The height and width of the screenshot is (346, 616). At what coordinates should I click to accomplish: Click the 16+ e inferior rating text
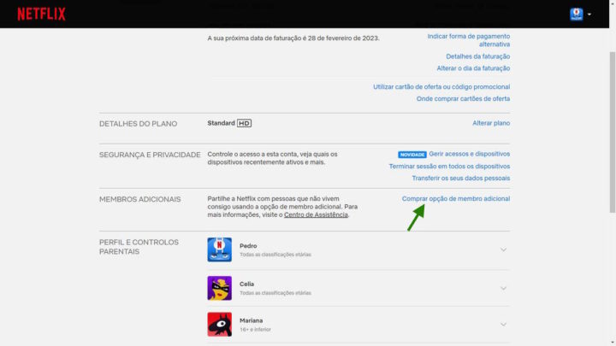255,330
